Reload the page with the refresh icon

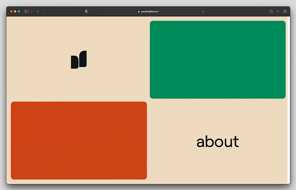[203, 12]
